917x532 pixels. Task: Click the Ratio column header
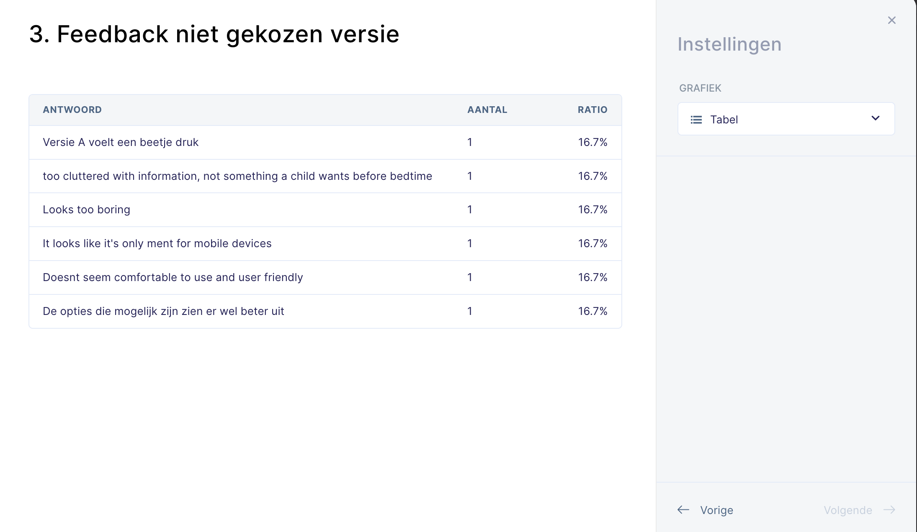click(x=592, y=110)
